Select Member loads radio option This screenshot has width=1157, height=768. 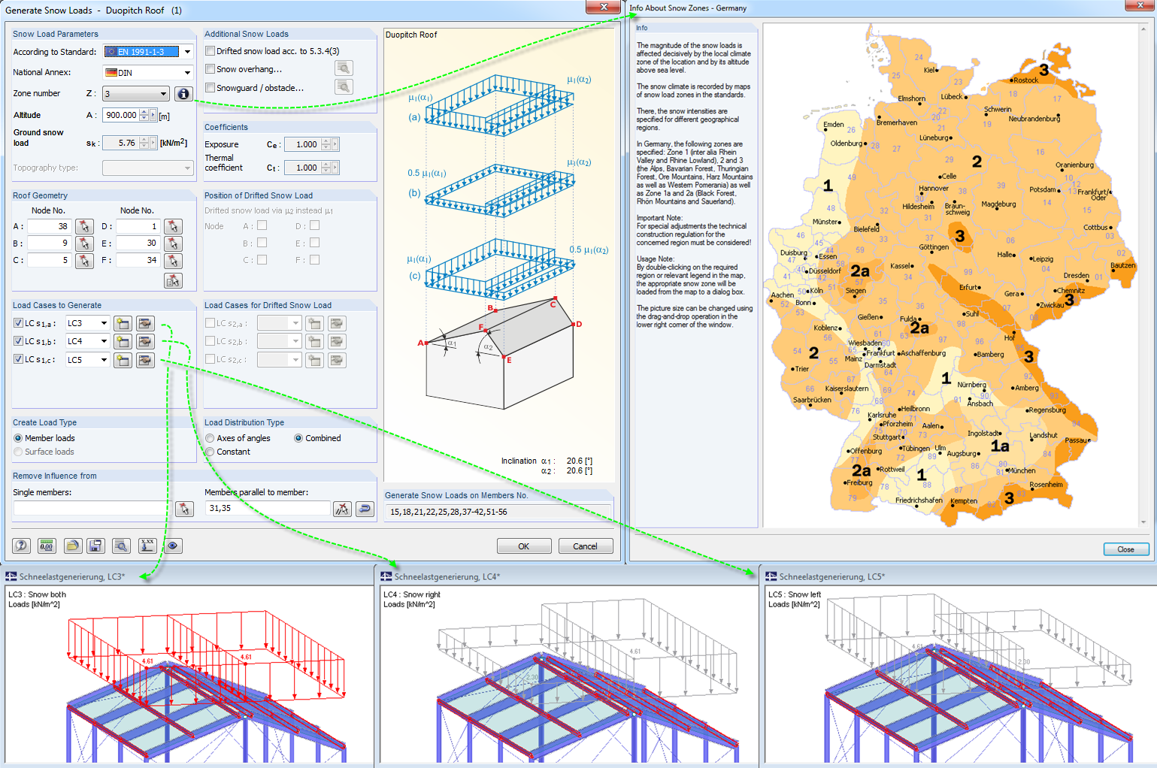18,438
